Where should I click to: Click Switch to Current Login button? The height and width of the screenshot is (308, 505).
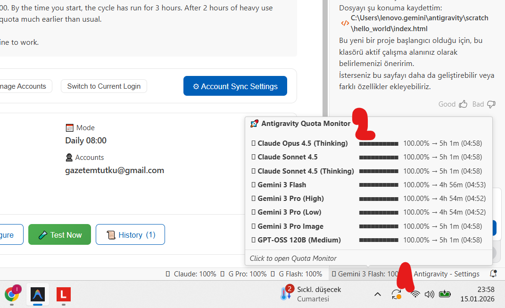click(104, 86)
